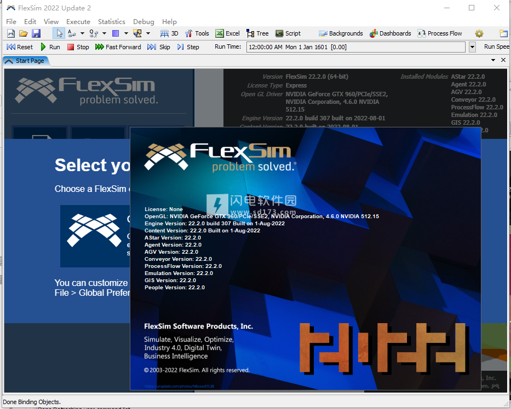The width and height of the screenshot is (511, 409).
Task: Open Process Flow menu
Action: [x=440, y=33]
